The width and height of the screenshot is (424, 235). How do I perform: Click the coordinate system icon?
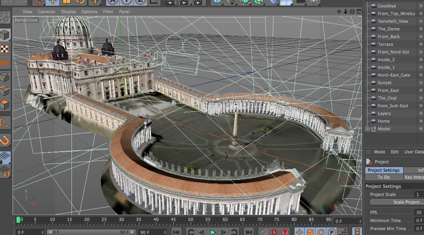tap(154, 2)
